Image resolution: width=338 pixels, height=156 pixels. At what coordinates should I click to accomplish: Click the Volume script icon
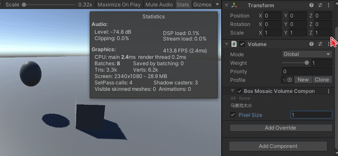[x=234, y=44]
